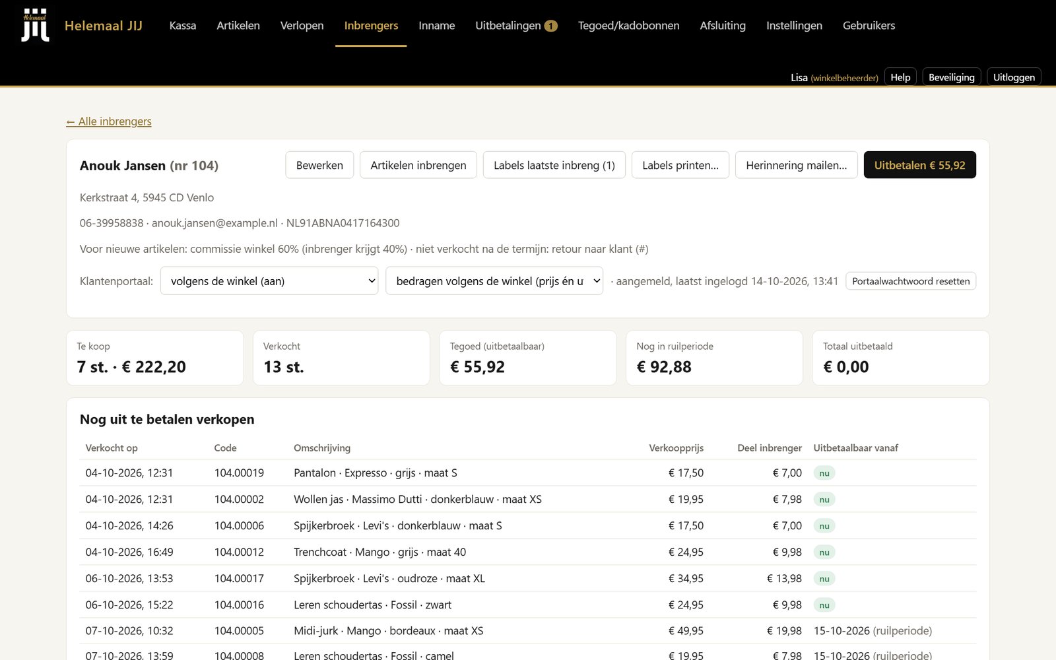Open the Afsluiting page
This screenshot has width=1056, height=660.
[x=723, y=26]
